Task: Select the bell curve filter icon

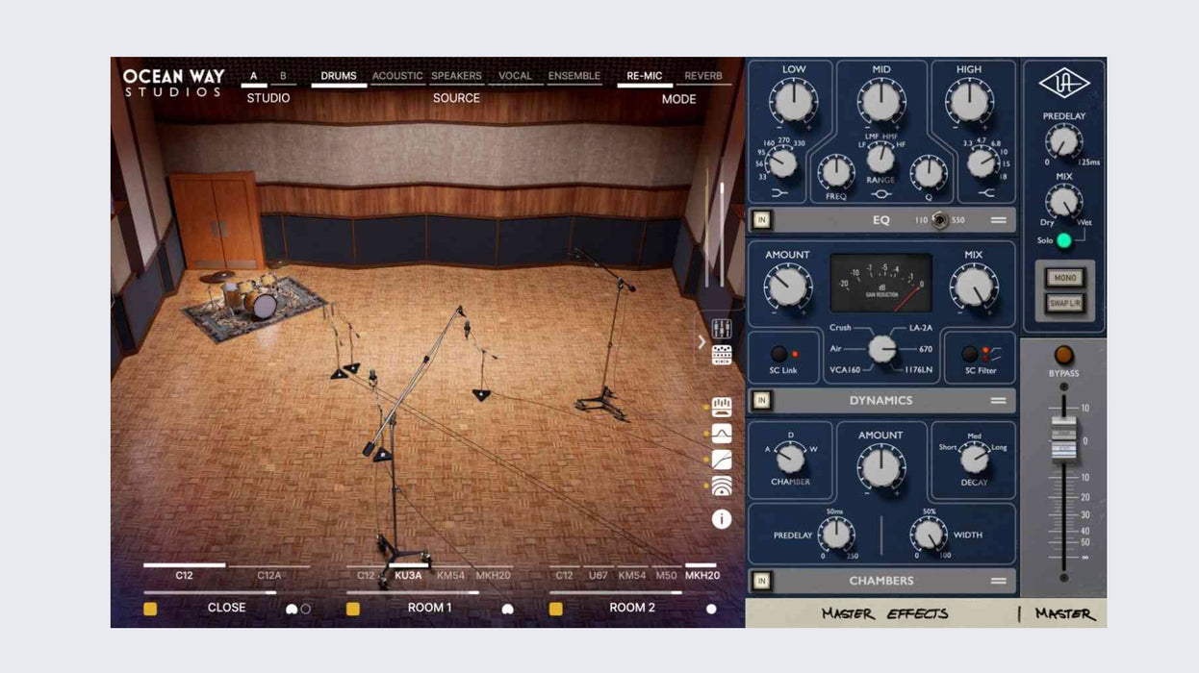Action: 722,434
